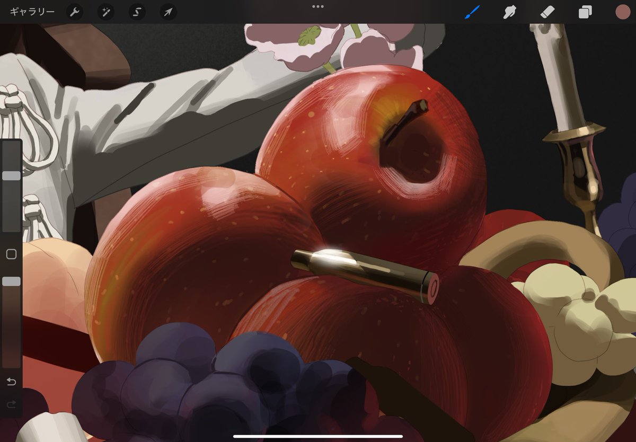Select the Brush tool
Viewport: 636px width, 442px height.
(x=472, y=12)
